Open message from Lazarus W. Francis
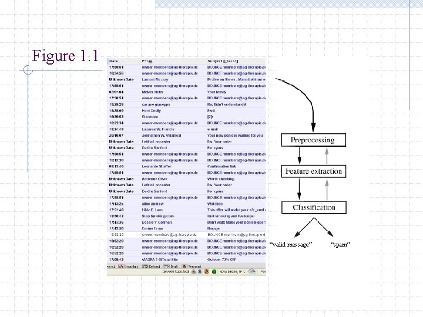 158,129
